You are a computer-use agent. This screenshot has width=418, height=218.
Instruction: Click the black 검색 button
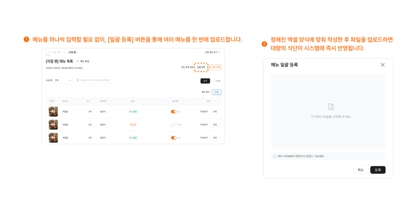(205, 81)
